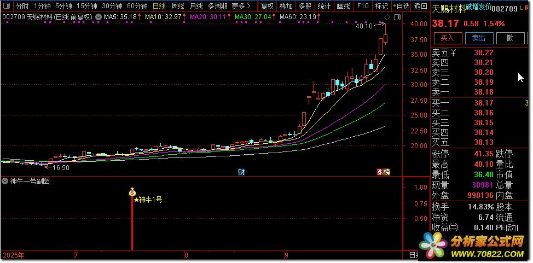This screenshot has height=263, width=533.
Task: Switch to the 周线 weekly period tab
Action: 178,7
